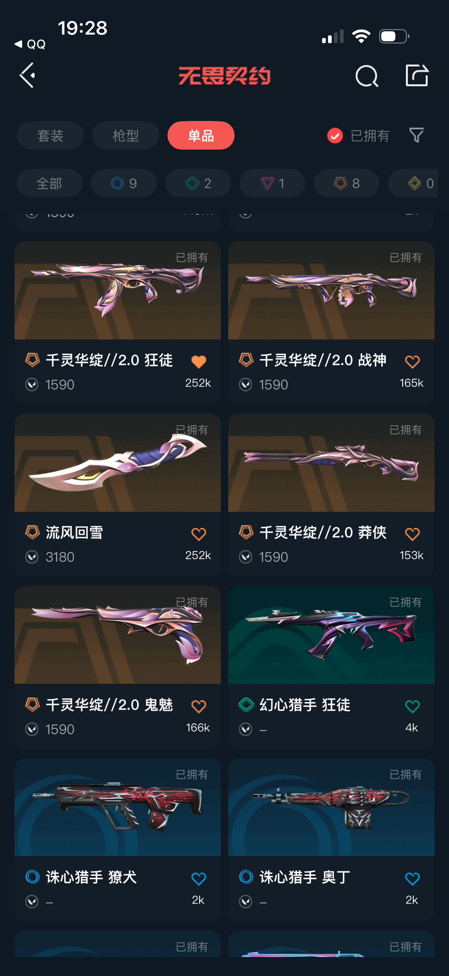Switch to the 套装 tab

(50, 136)
